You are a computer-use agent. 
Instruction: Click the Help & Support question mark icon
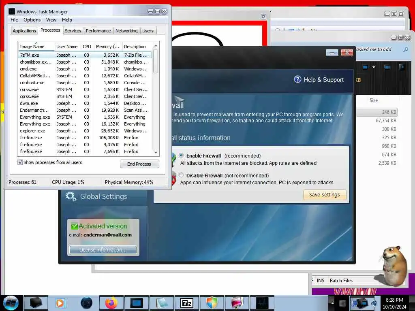click(297, 79)
